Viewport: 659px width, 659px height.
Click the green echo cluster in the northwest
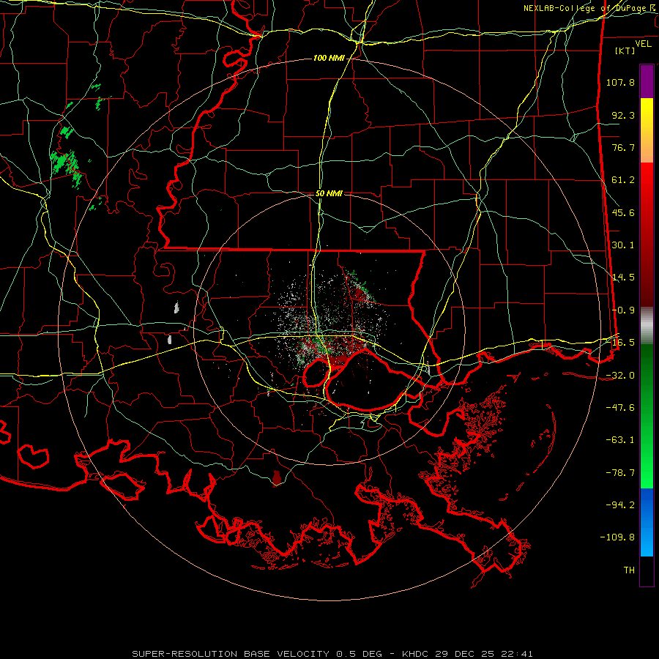[x=66, y=163]
